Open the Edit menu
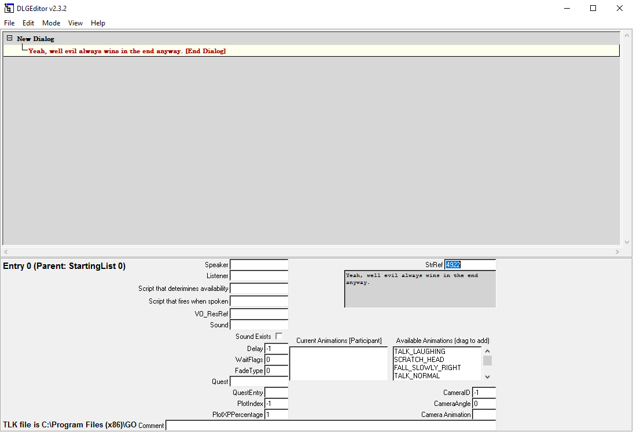Image resolution: width=633 pixels, height=432 pixels. pyautogui.click(x=28, y=23)
